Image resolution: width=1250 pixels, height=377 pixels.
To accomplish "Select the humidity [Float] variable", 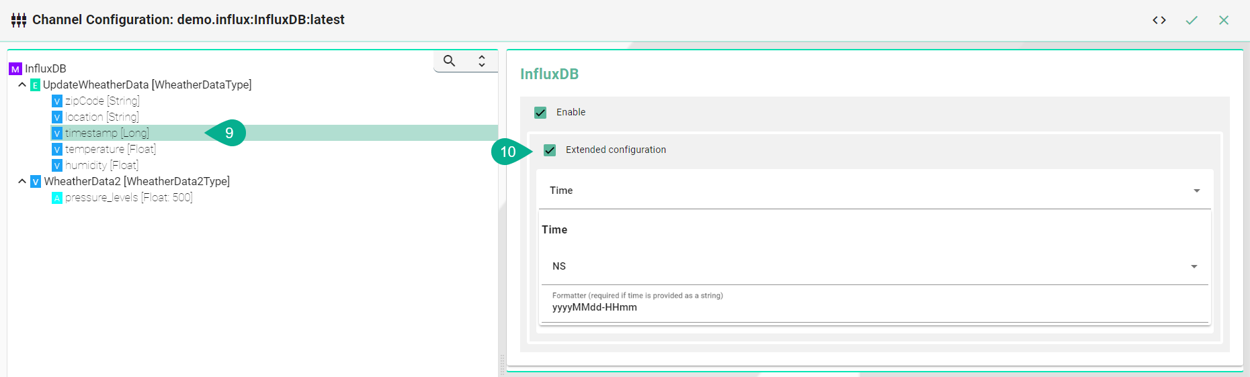I will (101, 166).
